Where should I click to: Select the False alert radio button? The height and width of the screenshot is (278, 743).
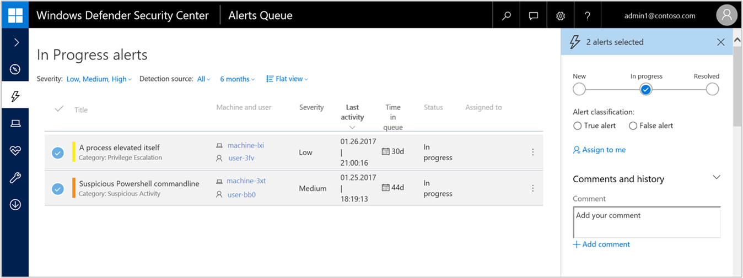(x=633, y=126)
